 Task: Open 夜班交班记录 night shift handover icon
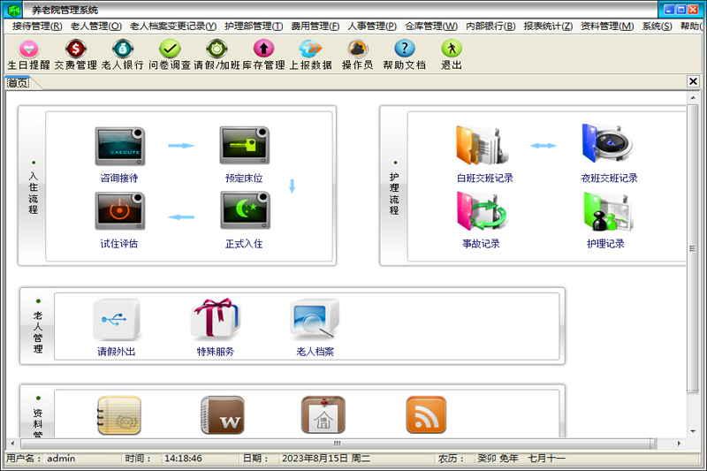point(607,144)
